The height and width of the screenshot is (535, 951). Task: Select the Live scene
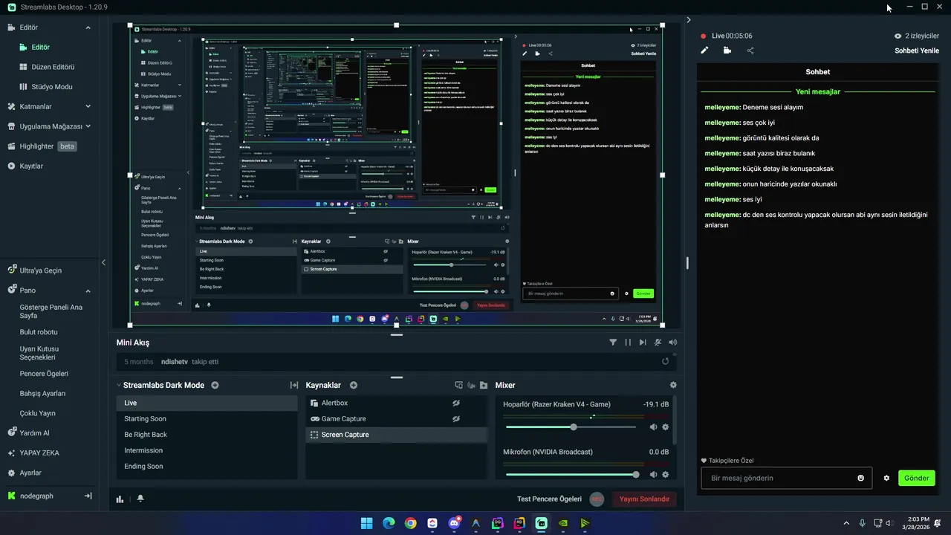click(207, 403)
